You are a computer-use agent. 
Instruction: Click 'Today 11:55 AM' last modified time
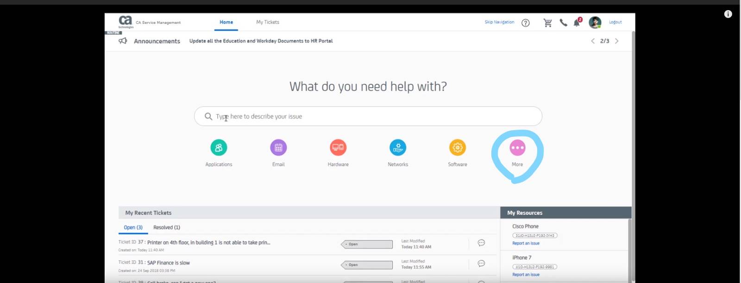click(416, 267)
